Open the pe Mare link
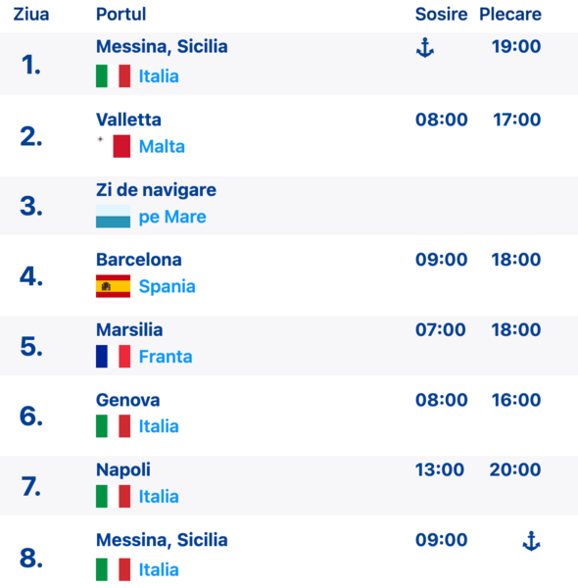Viewport: 578px width, 588px height. (172, 217)
